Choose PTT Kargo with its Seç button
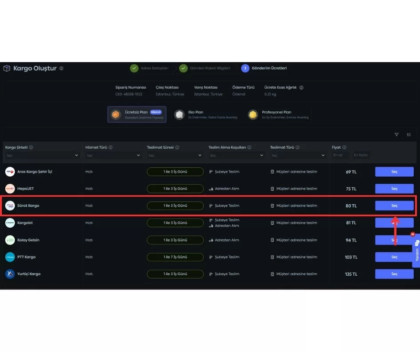 [394, 257]
